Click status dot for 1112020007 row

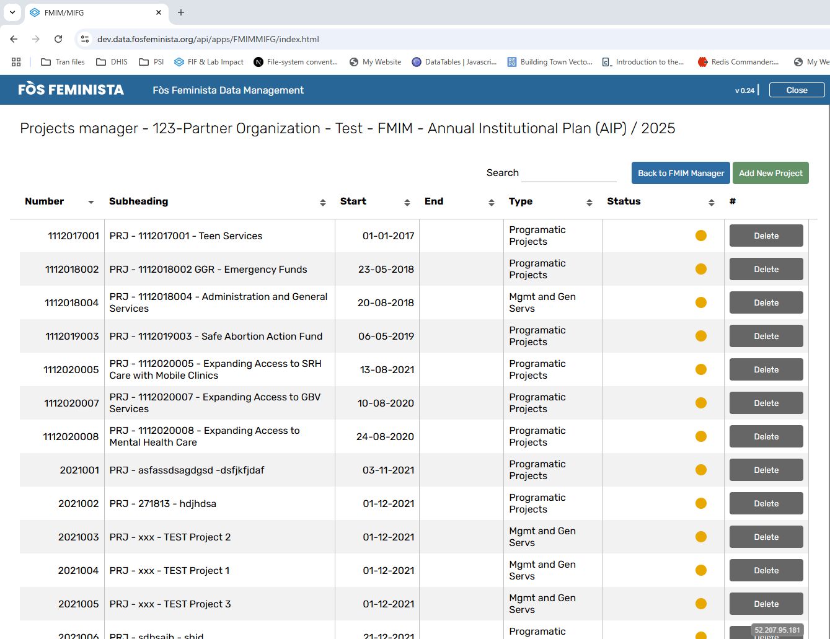click(701, 403)
